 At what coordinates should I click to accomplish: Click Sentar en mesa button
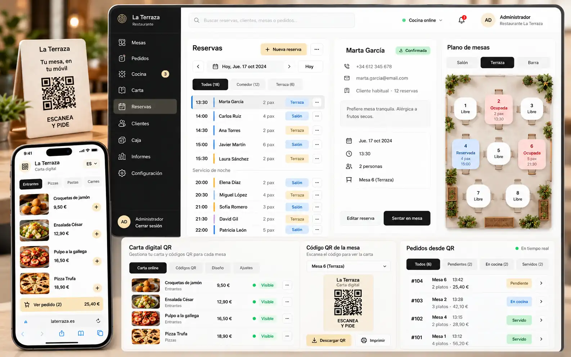click(407, 218)
